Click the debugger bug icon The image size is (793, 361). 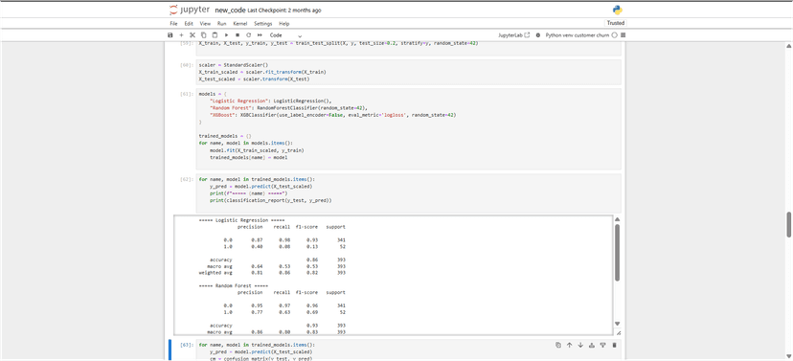[x=537, y=35]
